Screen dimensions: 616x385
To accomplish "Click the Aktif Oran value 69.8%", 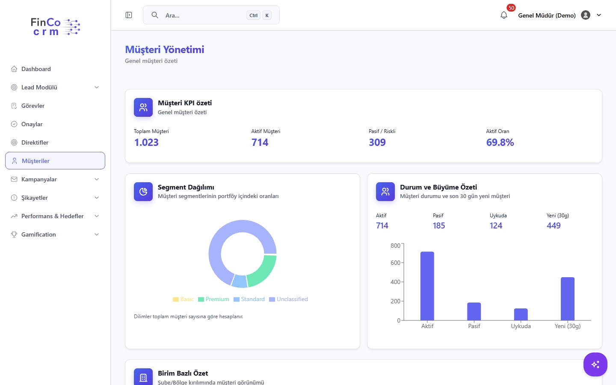I will pyautogui.click(x=500, y=142).
